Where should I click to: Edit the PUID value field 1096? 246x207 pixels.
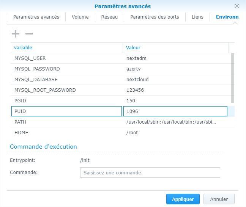pos(175,111)
